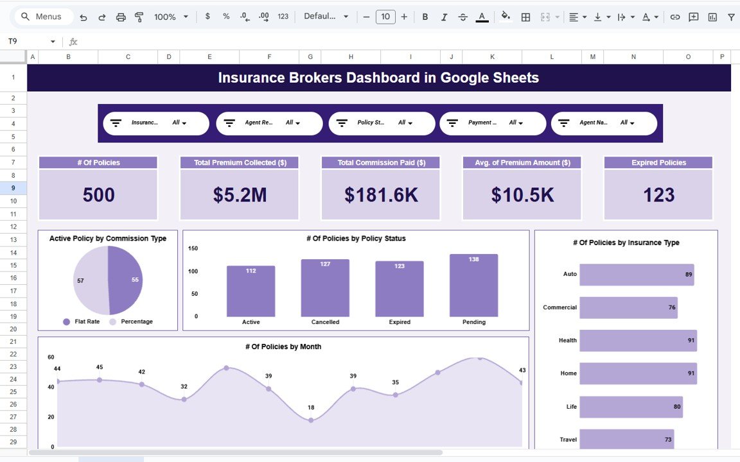Open the Borders tool

525,17
